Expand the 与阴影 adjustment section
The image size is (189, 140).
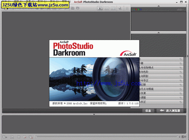pos(161,76)
